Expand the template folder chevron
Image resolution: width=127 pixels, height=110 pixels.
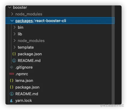click(x=14, y=47)
